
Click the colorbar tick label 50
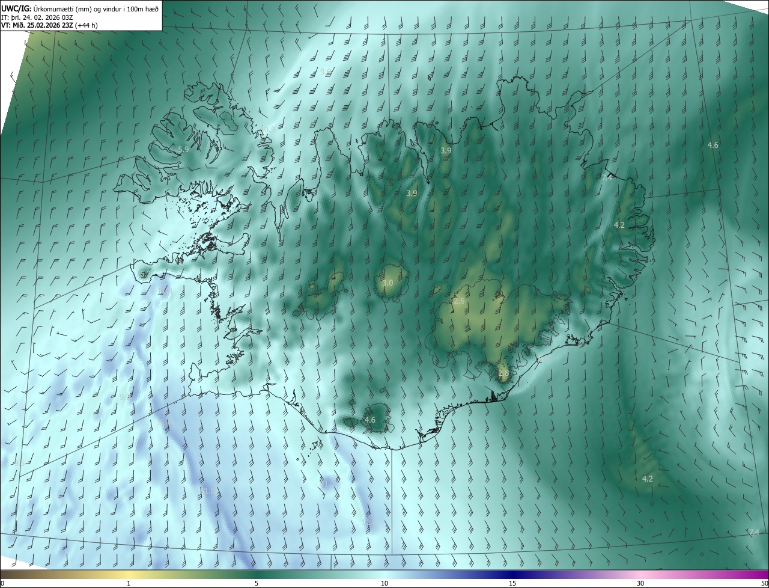[x=764, y=583]
